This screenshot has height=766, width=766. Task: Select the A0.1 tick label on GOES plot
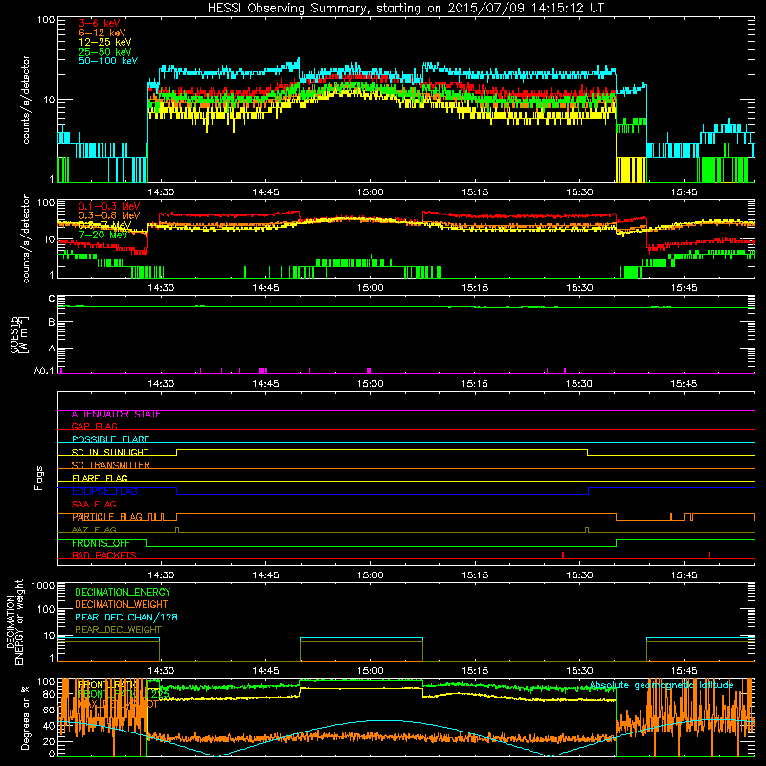click(x=44, y=372)
